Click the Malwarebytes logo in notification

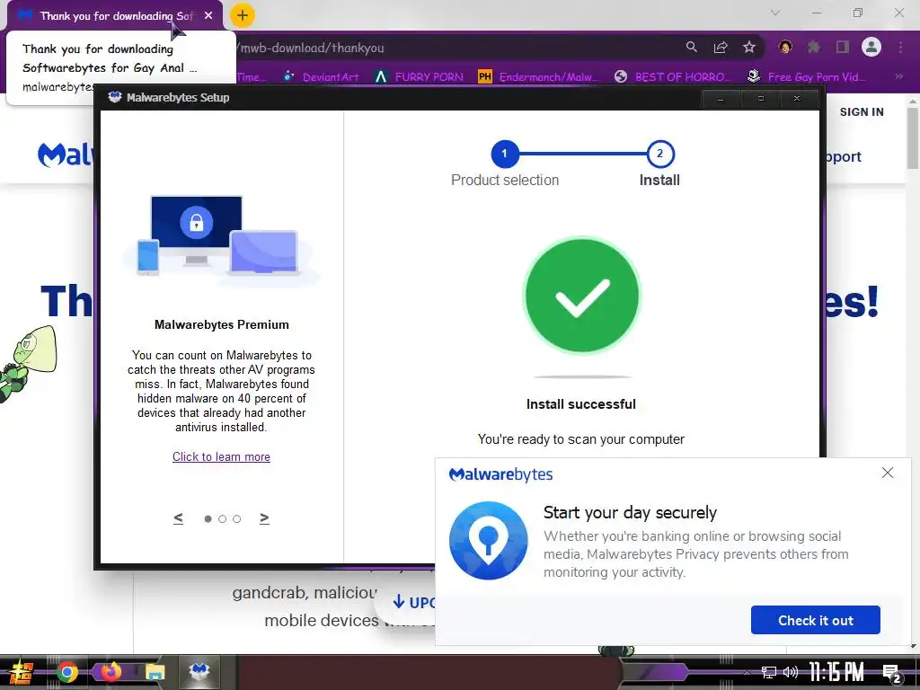pos(500,474)
